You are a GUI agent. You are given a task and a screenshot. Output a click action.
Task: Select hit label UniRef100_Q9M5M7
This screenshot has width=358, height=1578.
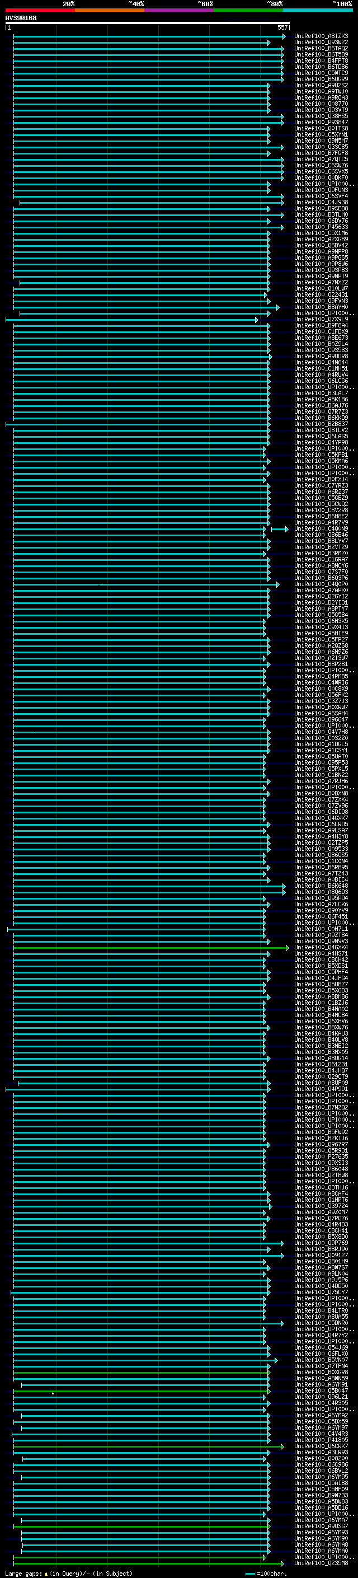point(321,141)
